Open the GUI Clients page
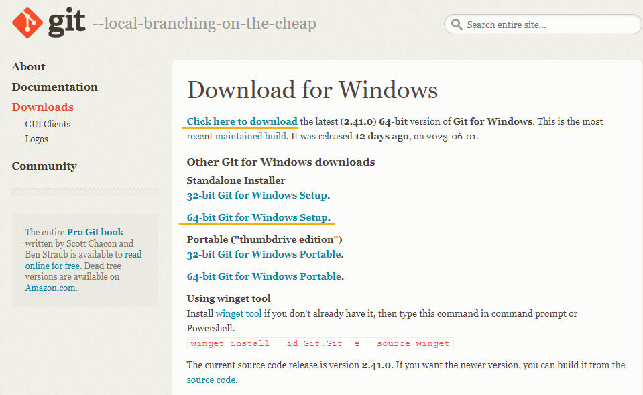 click(x=48, y=124)
